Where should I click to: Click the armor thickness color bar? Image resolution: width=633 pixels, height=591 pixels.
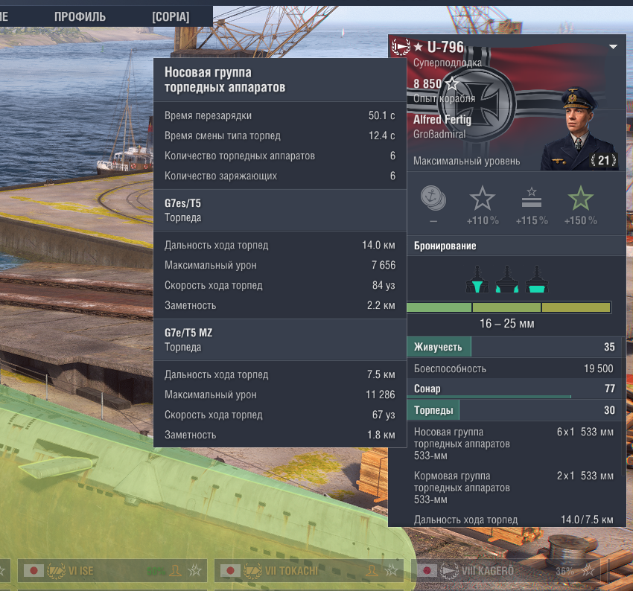coord(509,307)
